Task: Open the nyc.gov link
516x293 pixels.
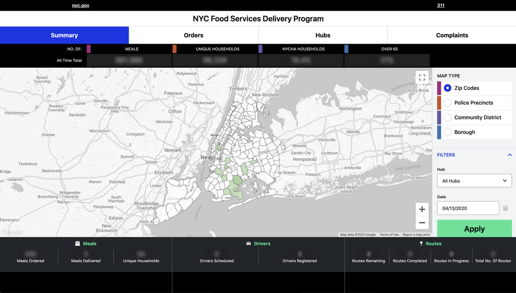Action: pyautogui.click(x=81, y=6)
